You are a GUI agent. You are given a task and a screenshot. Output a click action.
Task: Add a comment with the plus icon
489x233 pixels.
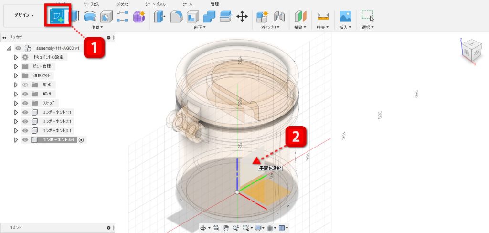tap(108, 228)
